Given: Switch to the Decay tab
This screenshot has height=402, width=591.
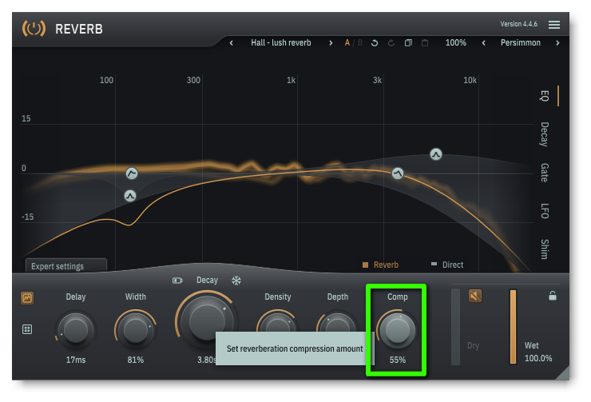Looking at the screenshot, I should point(544,134).
